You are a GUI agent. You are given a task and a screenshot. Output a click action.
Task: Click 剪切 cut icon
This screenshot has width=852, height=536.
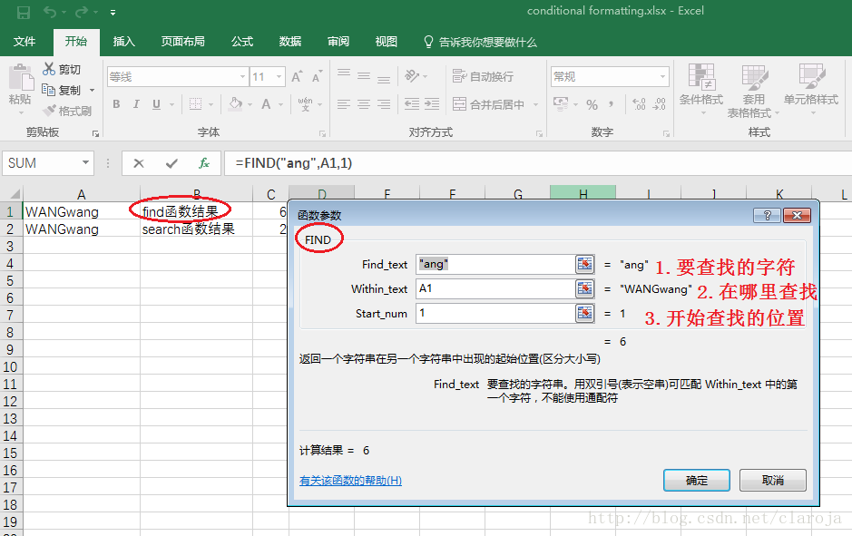point(49,69)
